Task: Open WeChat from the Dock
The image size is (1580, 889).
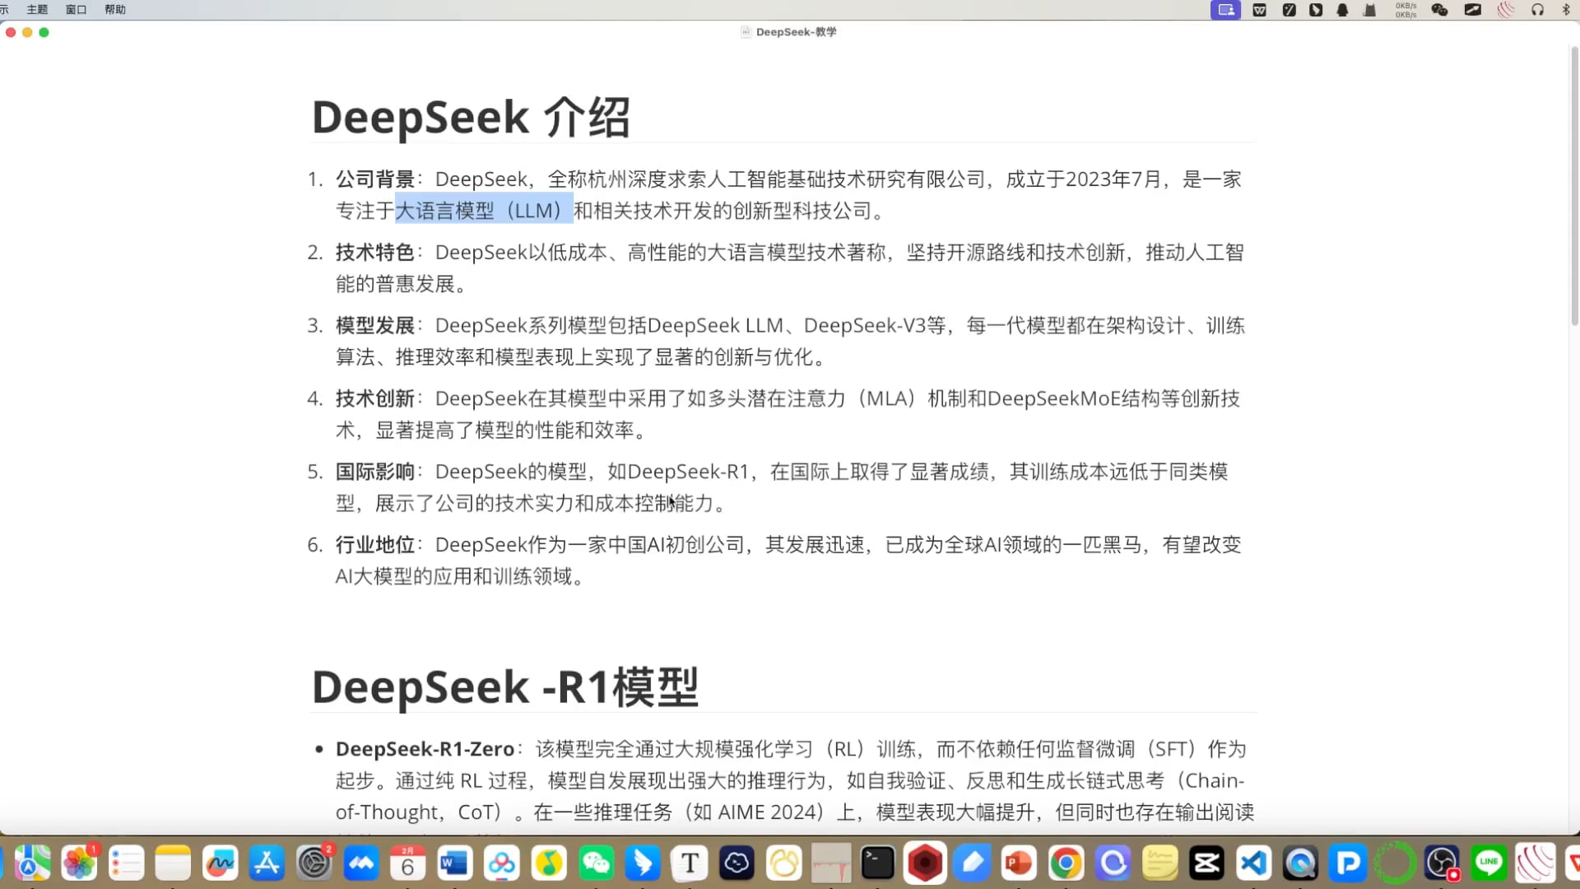Action: 596,863
